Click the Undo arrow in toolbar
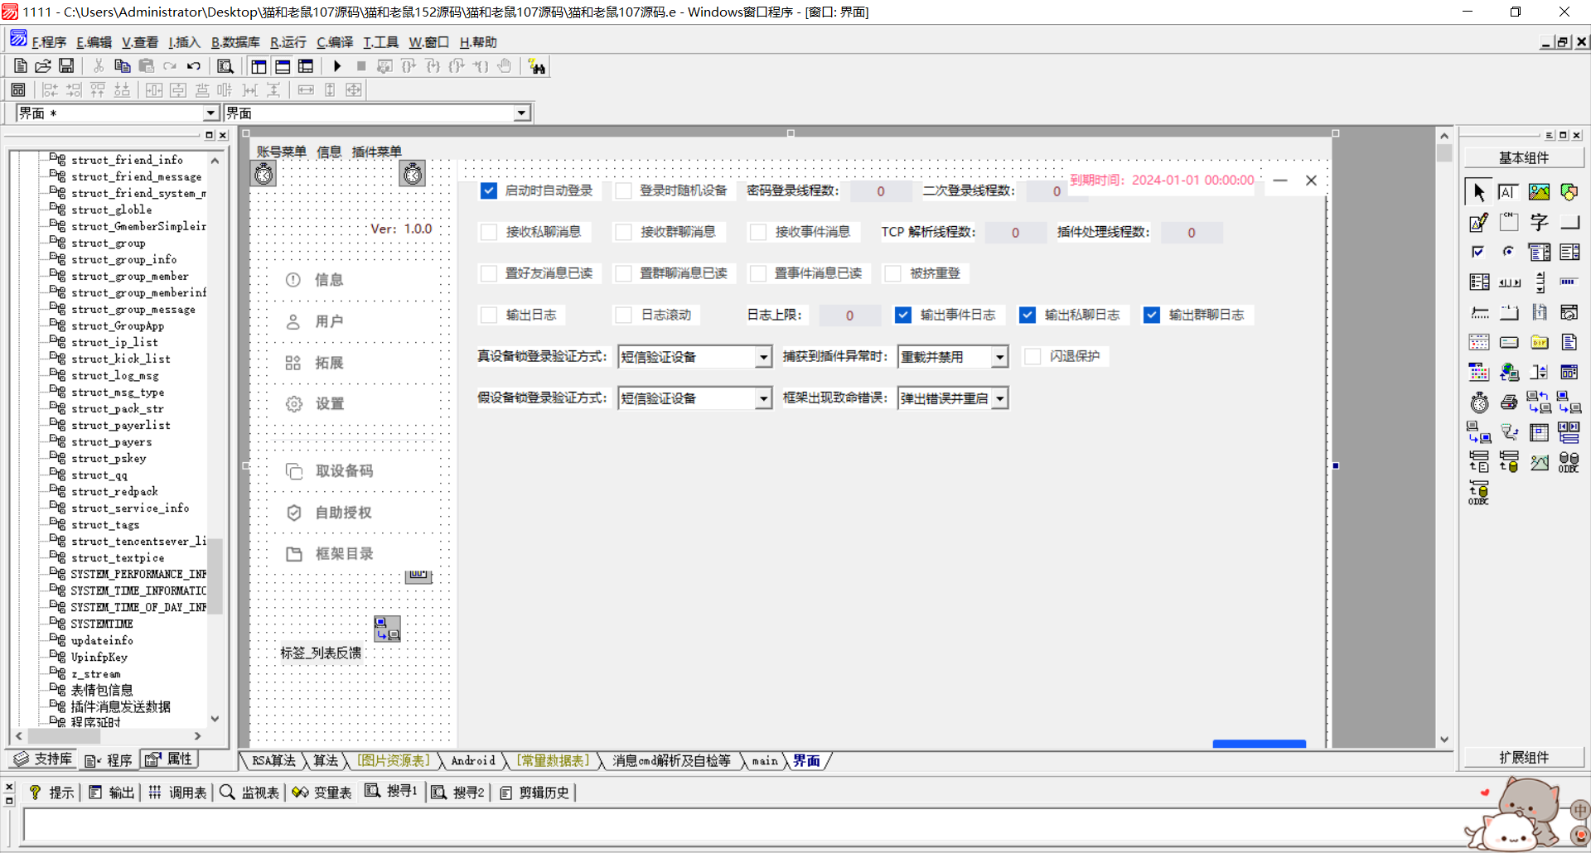1591x853 pixels. [x=193, y=66]
